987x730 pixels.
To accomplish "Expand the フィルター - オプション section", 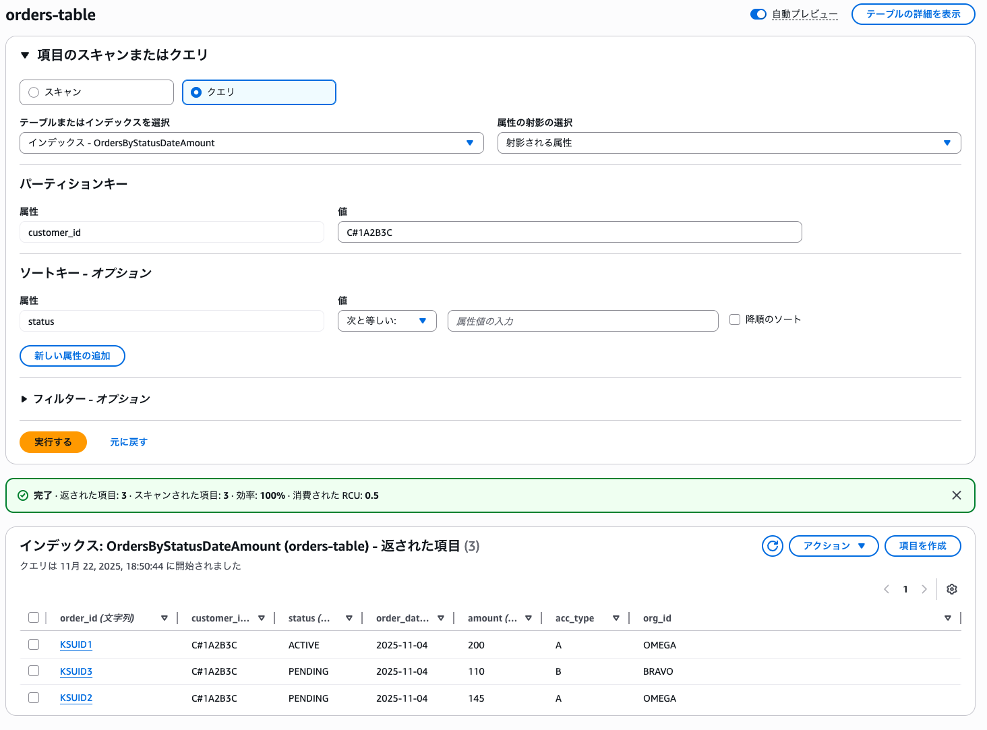I will pyautogui.click(x=24, y=399).
